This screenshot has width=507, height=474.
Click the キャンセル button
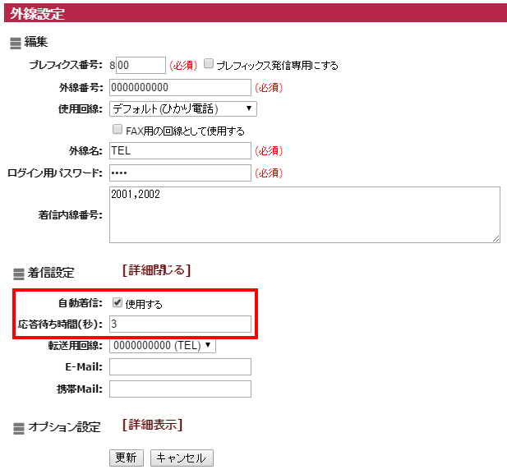pos(182,458)
